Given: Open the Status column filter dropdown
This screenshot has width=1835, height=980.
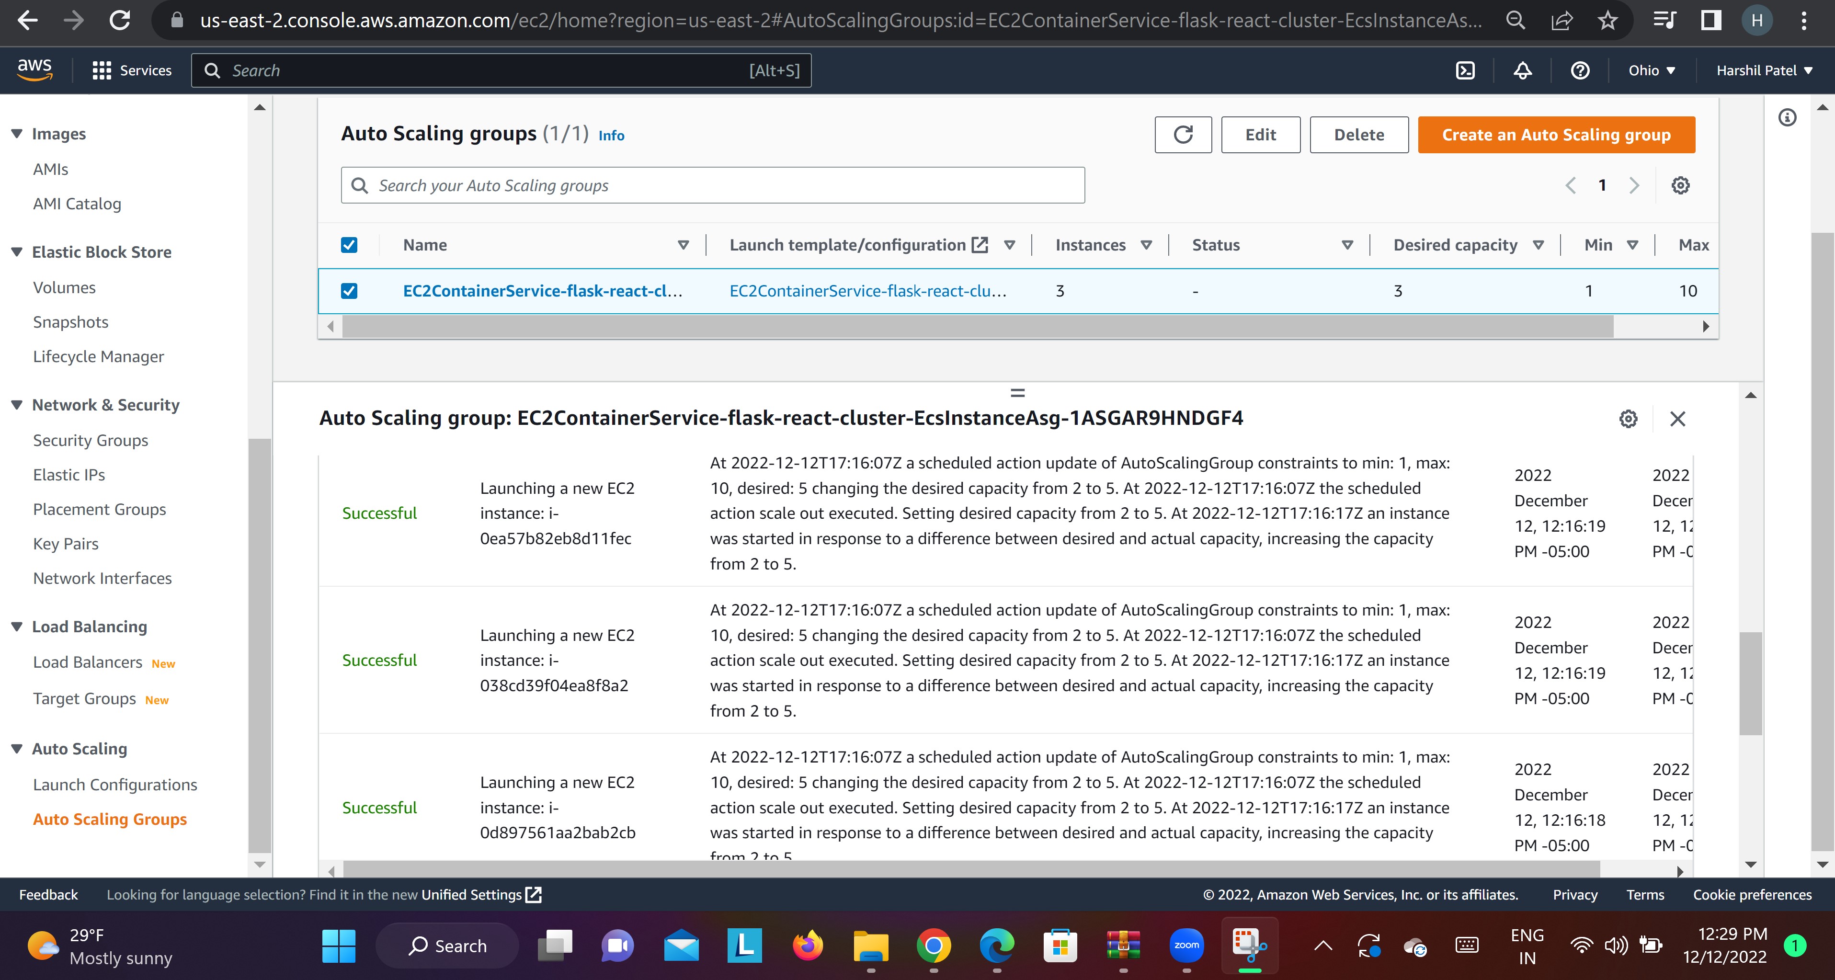Looking at the screenshot, I should pos(1346,244).
